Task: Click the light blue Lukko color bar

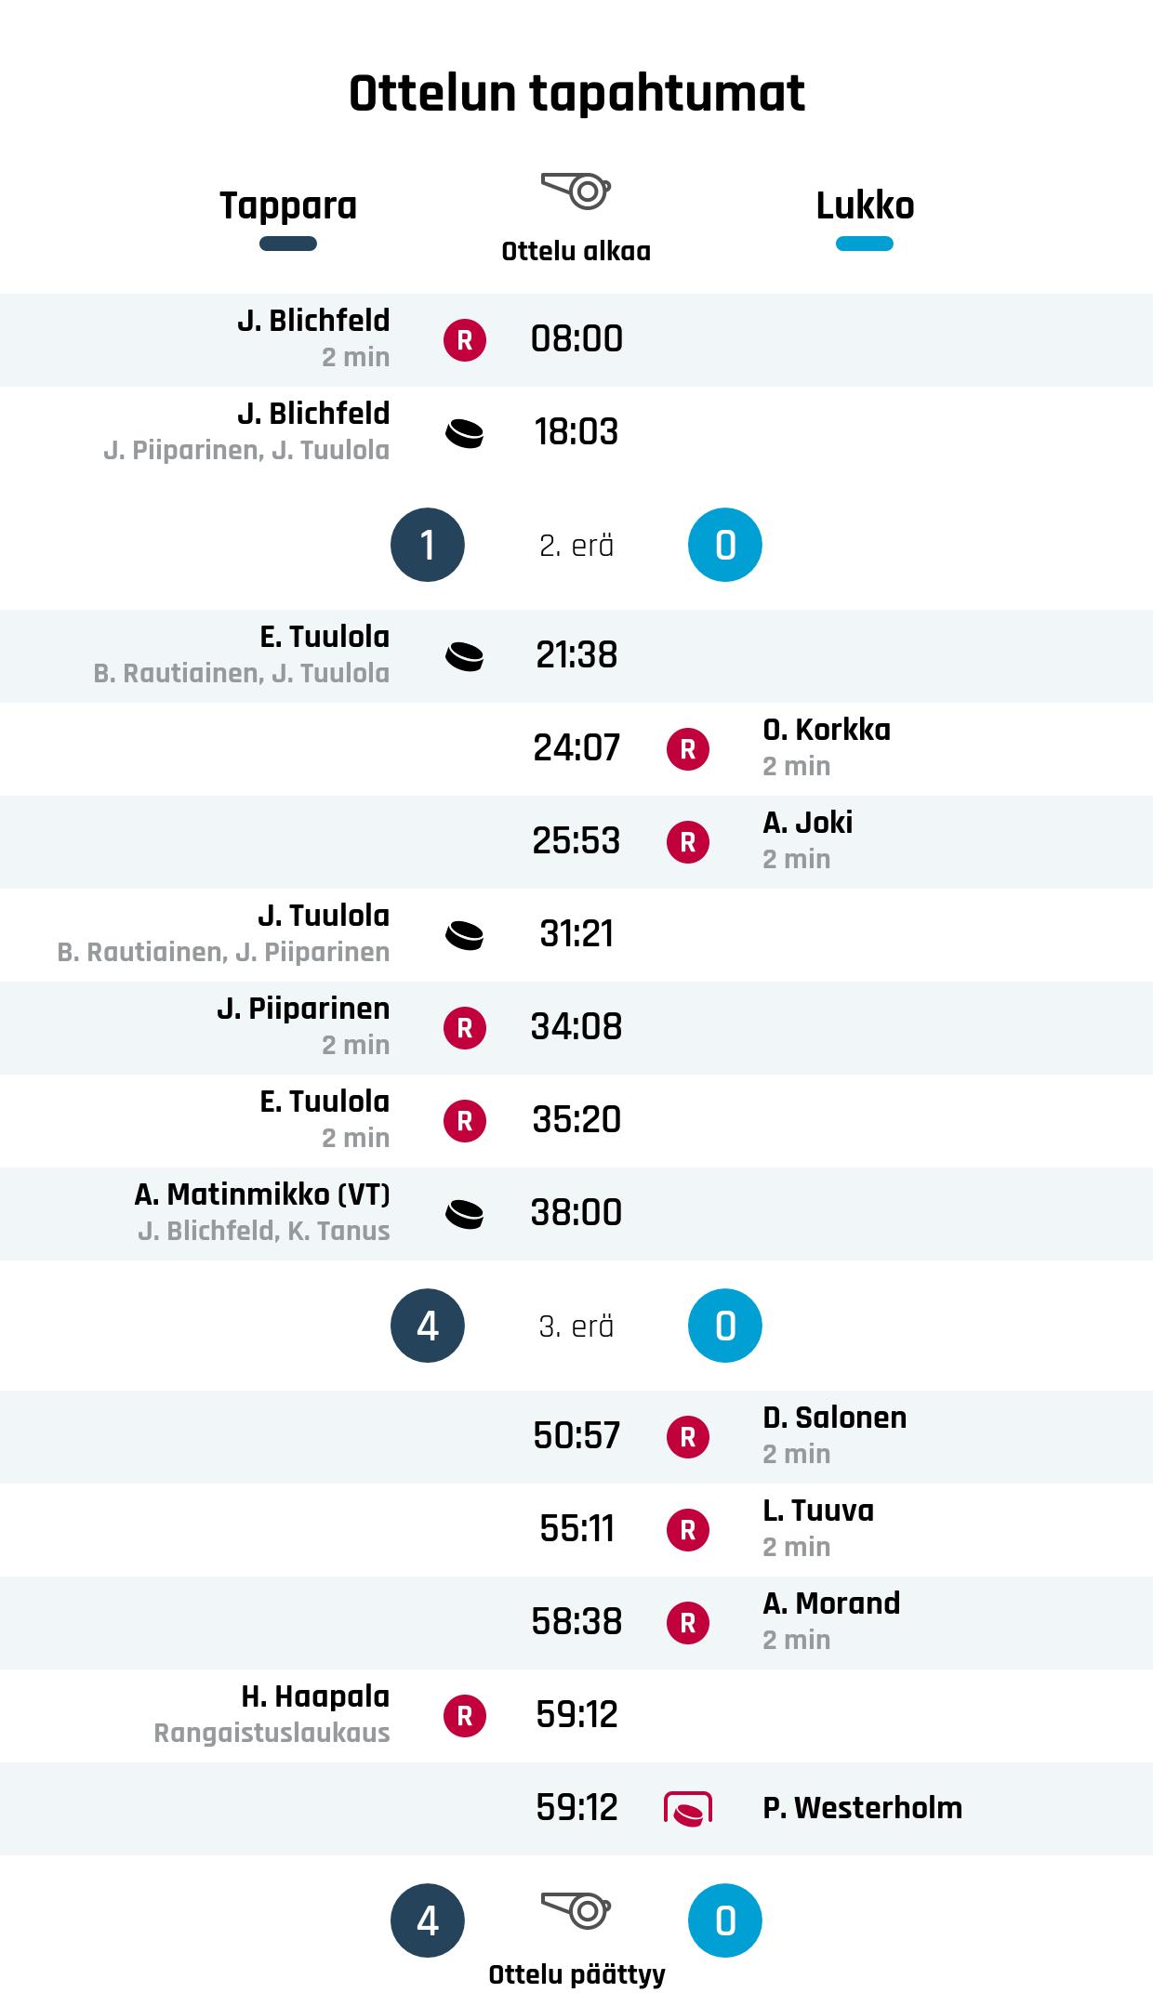Action: click(x=865, y=244)
